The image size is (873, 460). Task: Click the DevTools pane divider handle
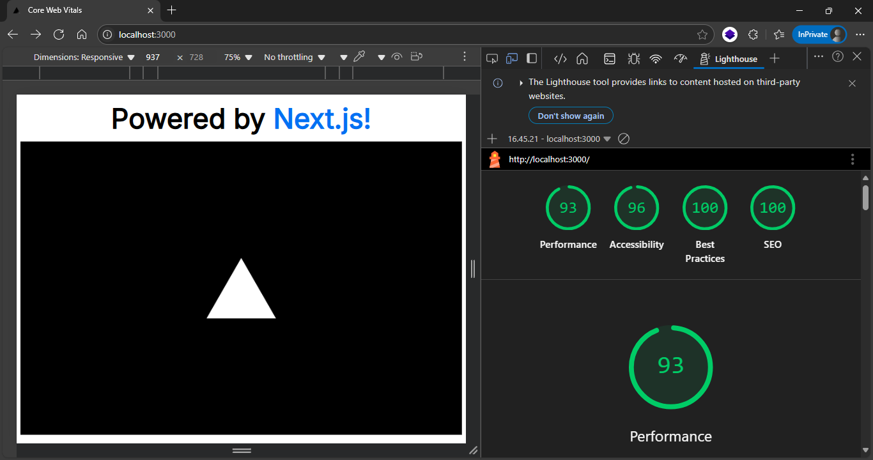473,269
